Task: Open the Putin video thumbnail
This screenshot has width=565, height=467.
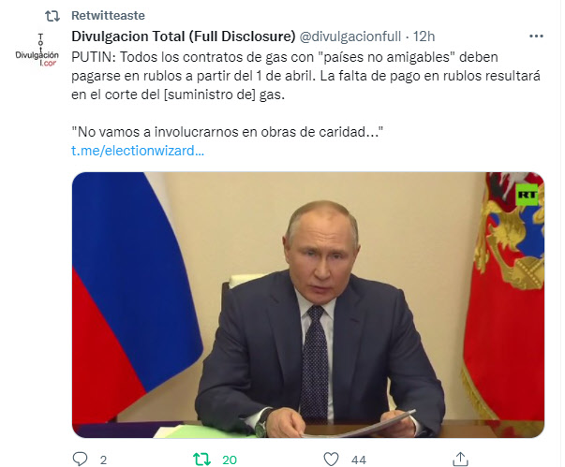Action: click(308, 305)
